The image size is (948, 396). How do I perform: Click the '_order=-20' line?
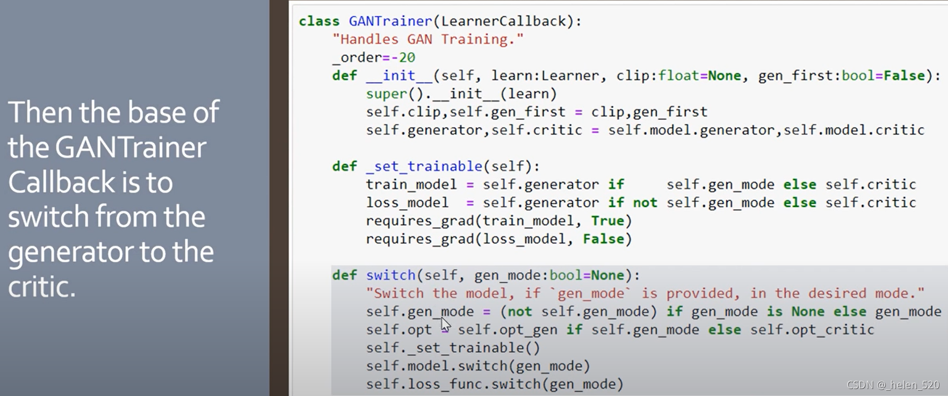pyautogui.click(x=373, y=57)
